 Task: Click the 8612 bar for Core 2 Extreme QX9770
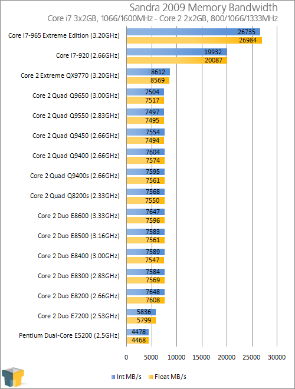coord(148,72)
